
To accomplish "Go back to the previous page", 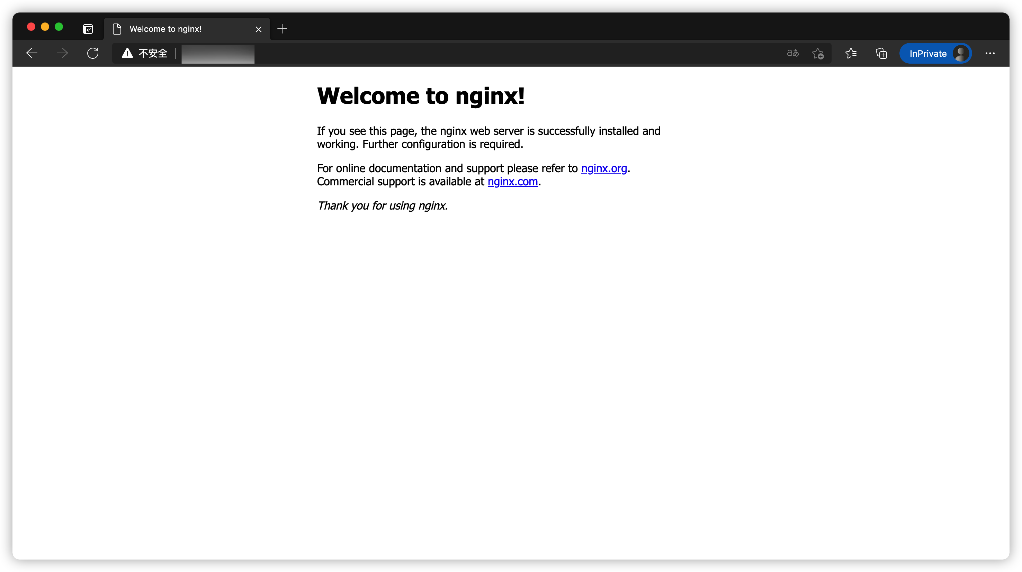I will (32, 53).
